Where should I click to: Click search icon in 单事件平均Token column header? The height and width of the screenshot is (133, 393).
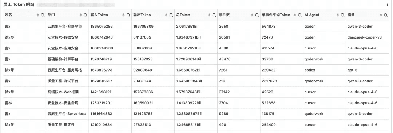[x=300, y=15]
